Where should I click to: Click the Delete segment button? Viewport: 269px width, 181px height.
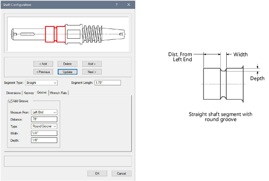(x=67, y=64)
